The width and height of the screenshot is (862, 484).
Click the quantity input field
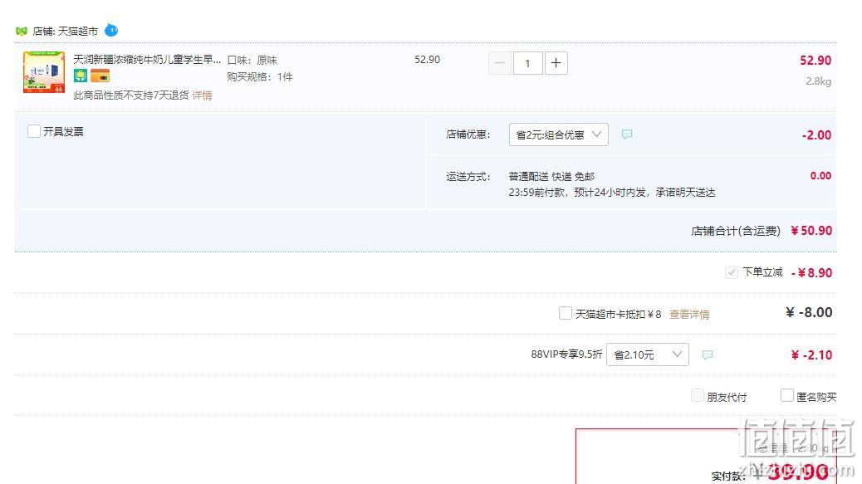[x=528, y=63]
